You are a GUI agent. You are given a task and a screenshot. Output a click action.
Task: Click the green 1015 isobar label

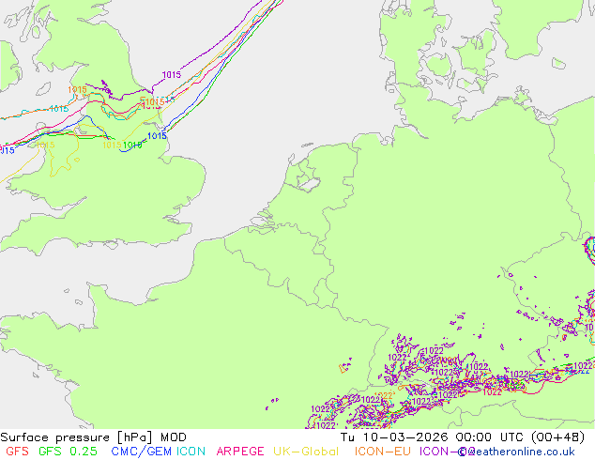pos(132,145)
